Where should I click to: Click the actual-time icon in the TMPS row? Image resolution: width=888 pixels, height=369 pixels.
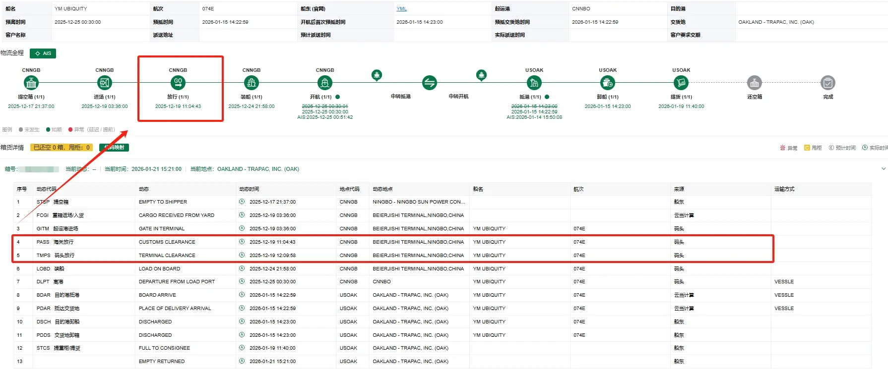click(242, 255)
